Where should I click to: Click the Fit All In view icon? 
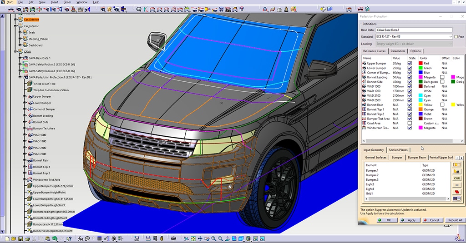193,238
